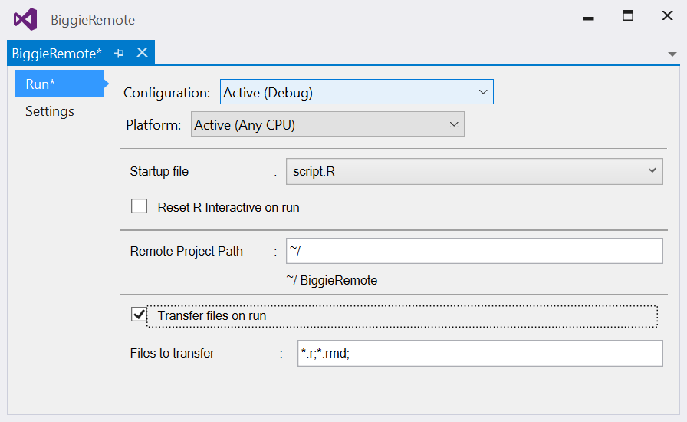
Task: Click the Files to transfer field
Action: pos(480,354)
